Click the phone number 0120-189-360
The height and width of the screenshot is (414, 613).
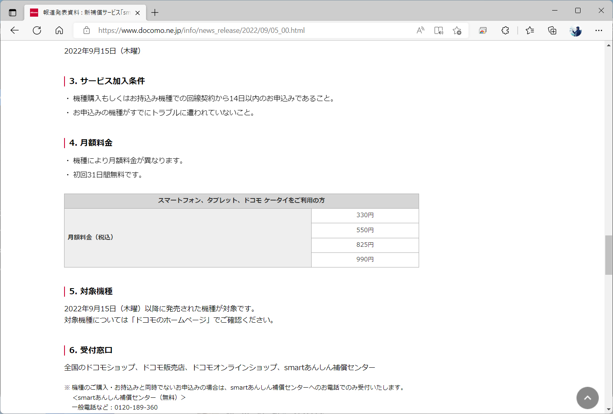click(x=136, y=408)
